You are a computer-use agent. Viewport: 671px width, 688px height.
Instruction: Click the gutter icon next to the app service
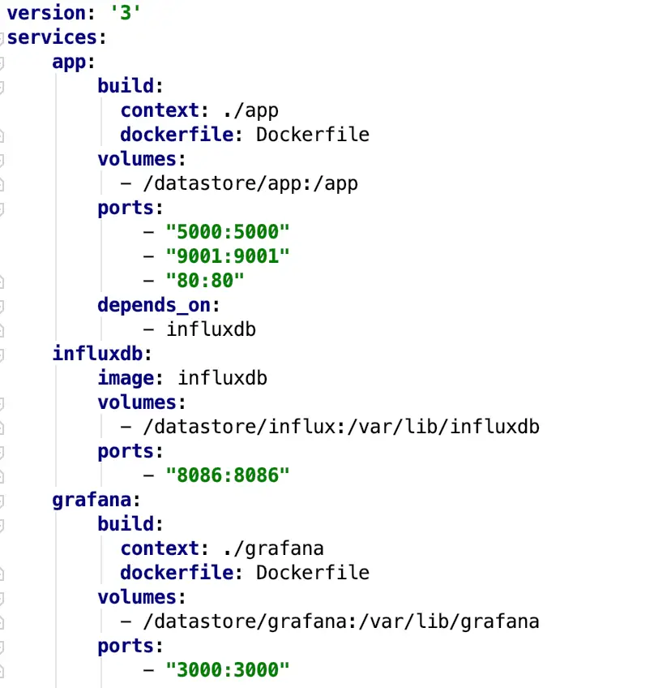pyautogui.click(x=3, y=62)
